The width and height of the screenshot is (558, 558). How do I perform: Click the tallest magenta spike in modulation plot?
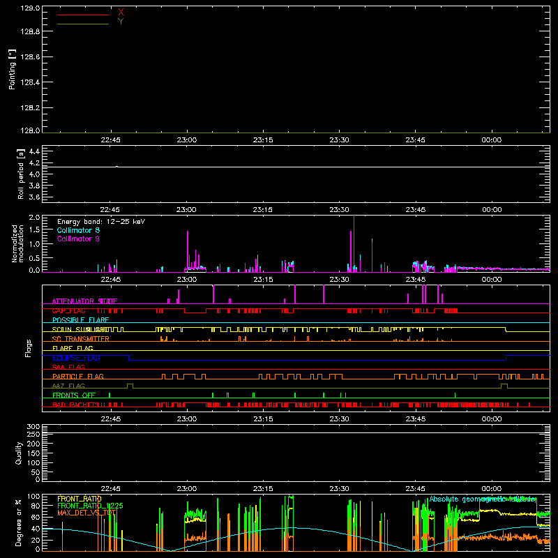coord(354,243)
